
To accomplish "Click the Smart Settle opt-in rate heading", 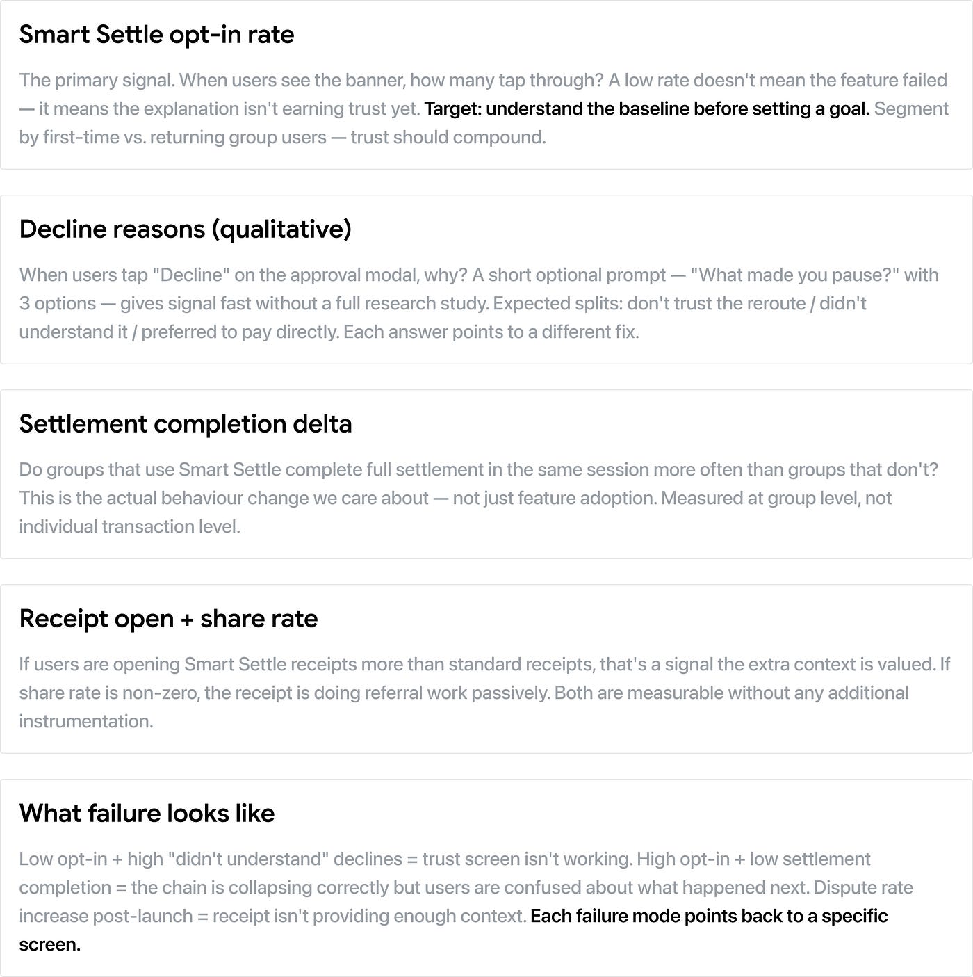I will click(x=156, y=35).
